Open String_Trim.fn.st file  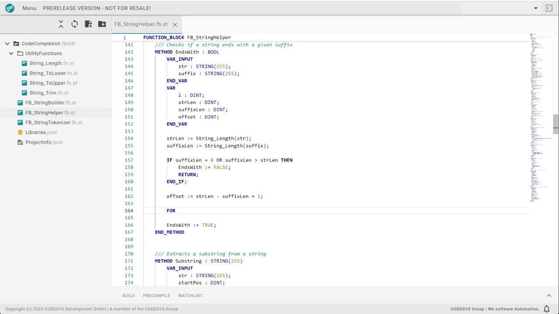point(49,93)
